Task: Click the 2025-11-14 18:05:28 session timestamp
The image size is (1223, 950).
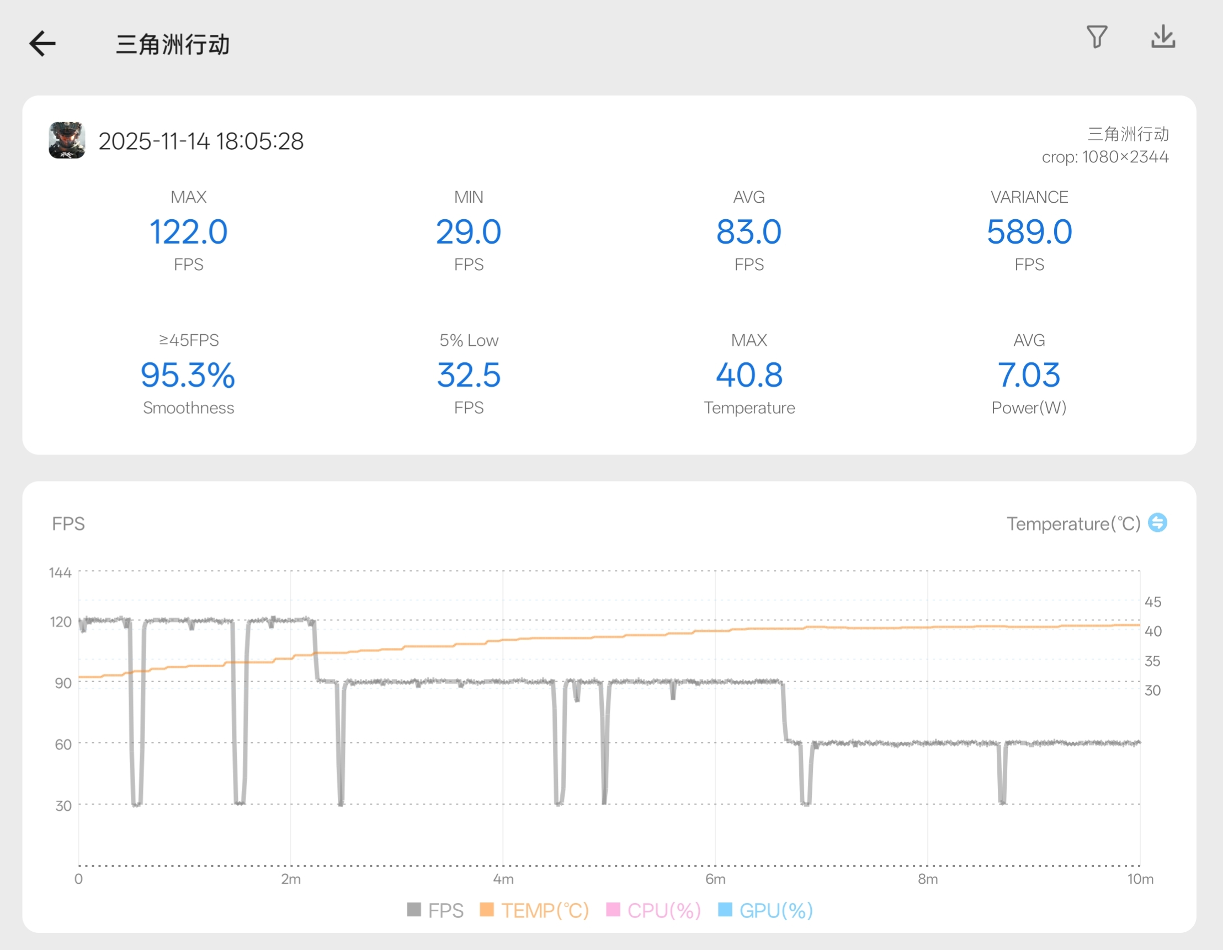Action: click(x=201, y=141)
